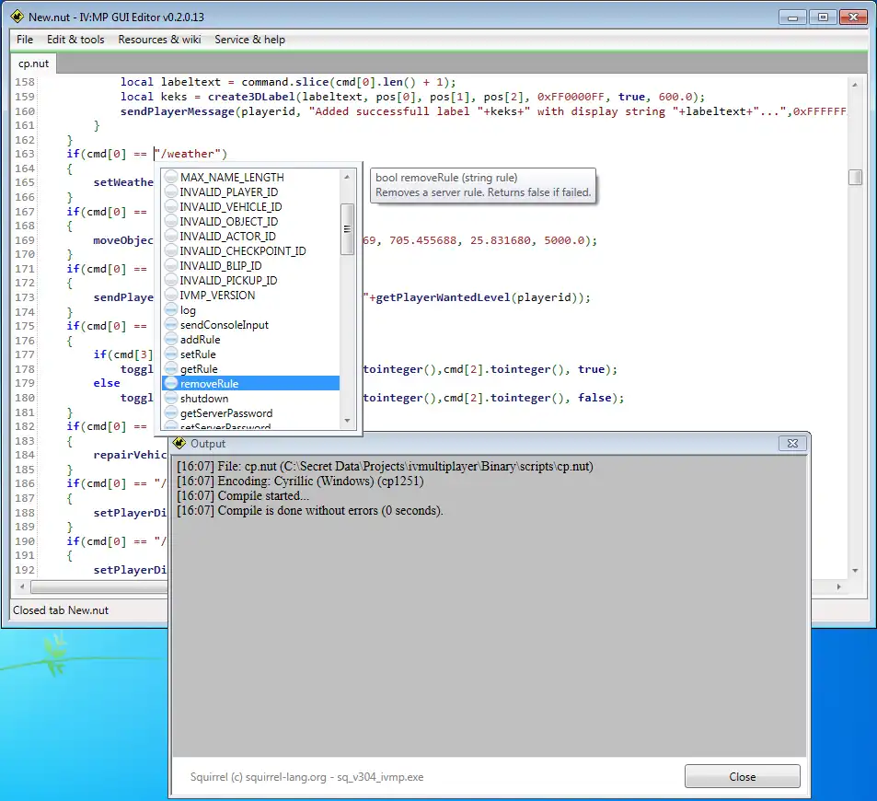877x801 pixels.
Task: Click the sendPlayerMessage call on line 160
Action: pos(178,110)
